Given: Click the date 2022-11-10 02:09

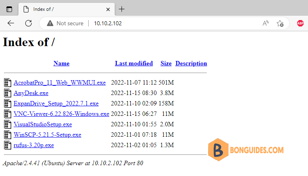Looking at the screenshot, I should [134, 103].
